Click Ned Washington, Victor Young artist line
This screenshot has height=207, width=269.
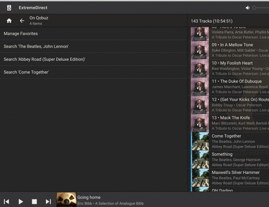click(240, 69)
